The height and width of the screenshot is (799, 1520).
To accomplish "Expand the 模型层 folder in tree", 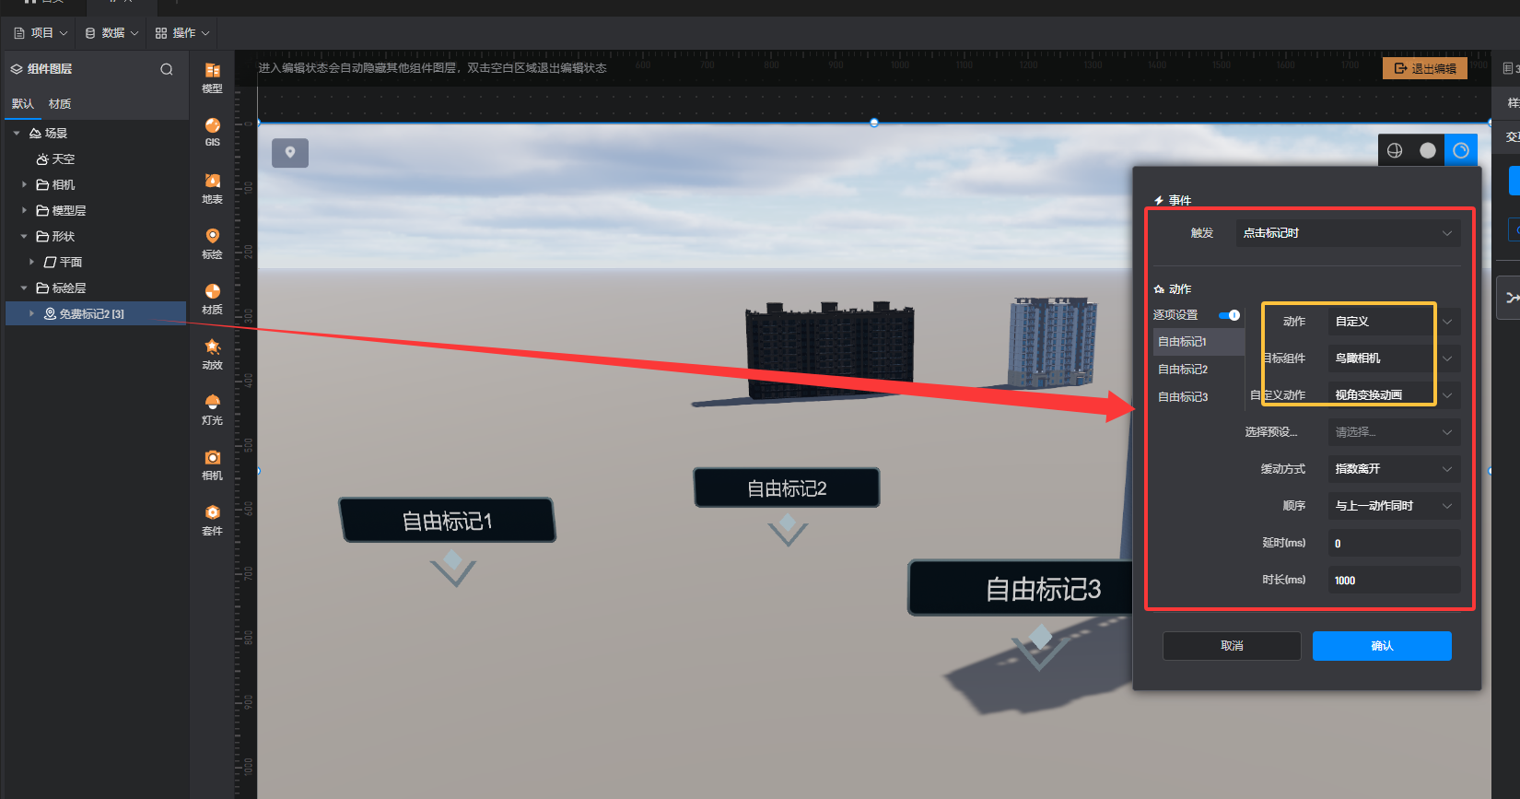I will pos(24,211).
